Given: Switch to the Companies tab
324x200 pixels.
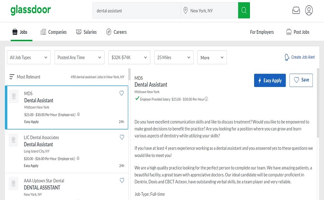Looking at the screenshot, I should pyautogui.click(x=54, y=32).
